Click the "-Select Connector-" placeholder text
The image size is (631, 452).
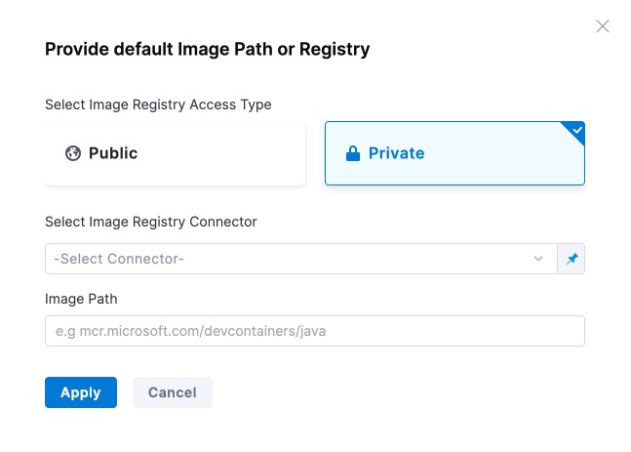[119, 259]
